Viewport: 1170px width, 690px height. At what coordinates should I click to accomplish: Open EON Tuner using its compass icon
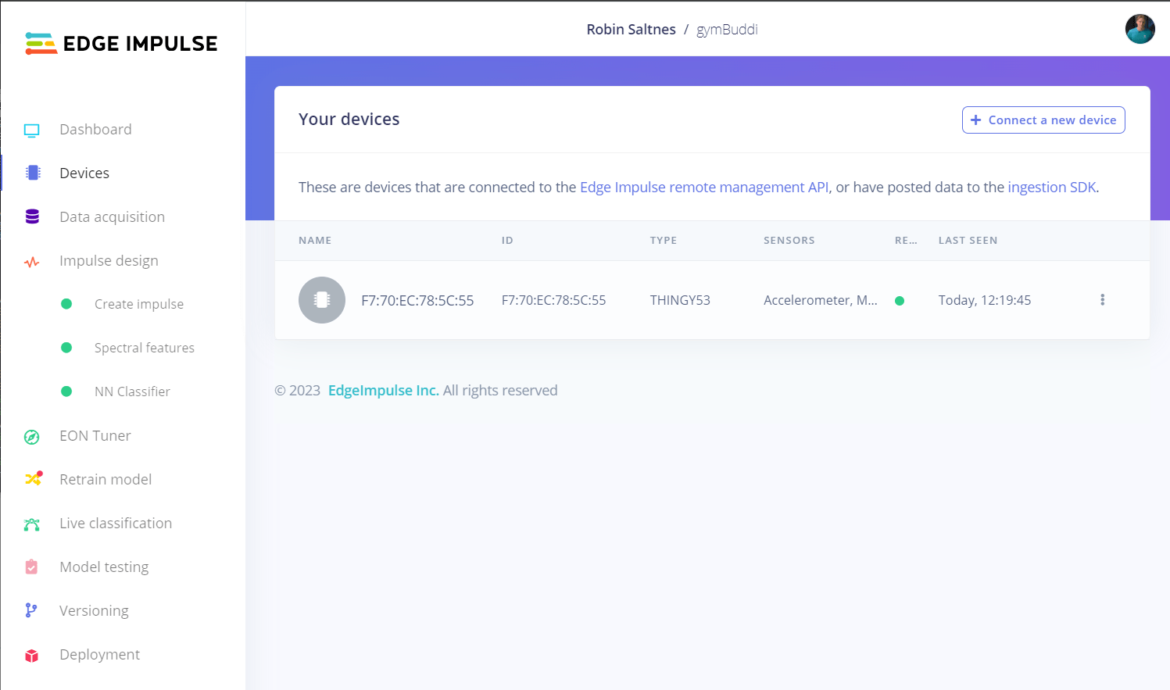(32, 435)
